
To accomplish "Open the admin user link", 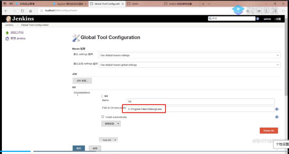I will 267,19.
